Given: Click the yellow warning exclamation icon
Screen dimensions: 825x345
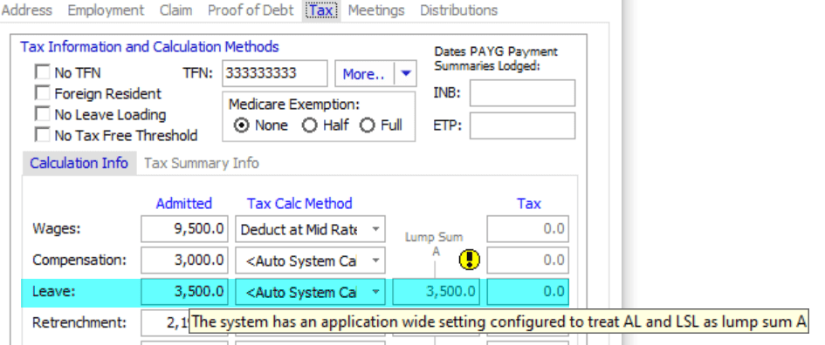Looking at the screenshot, I should 470,260.
